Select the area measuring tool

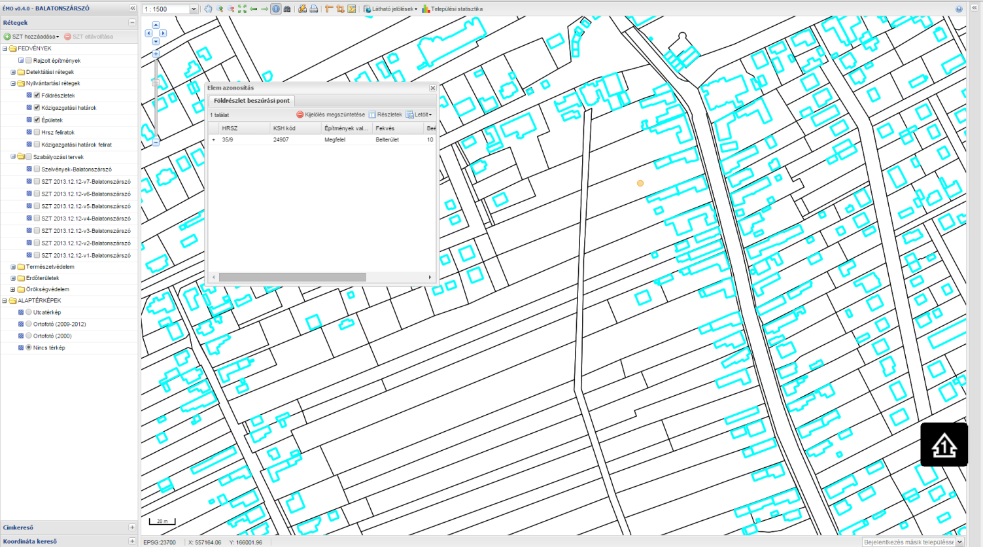click(340, 9)
